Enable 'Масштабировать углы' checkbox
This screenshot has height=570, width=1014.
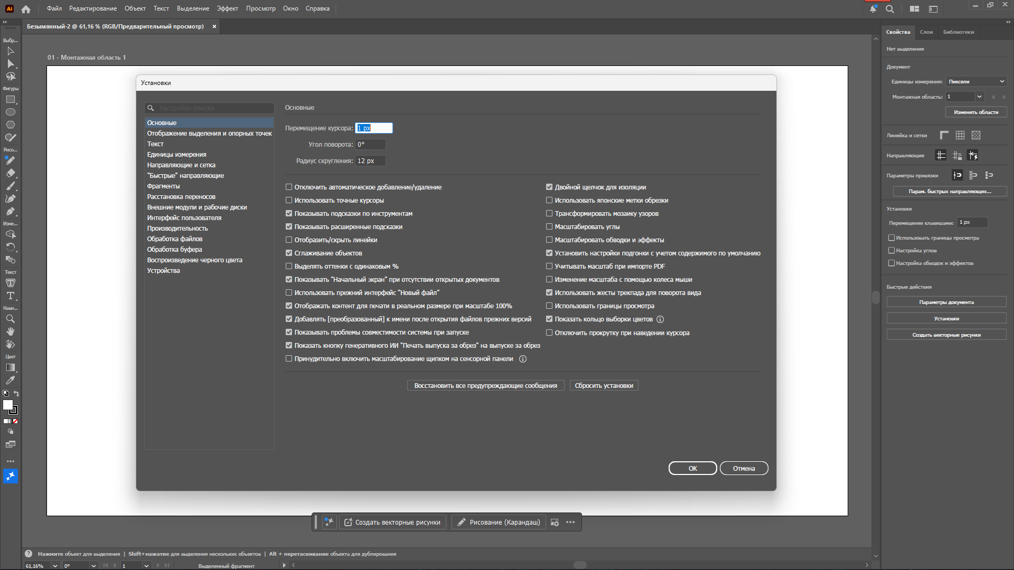(x=549, y=227)
